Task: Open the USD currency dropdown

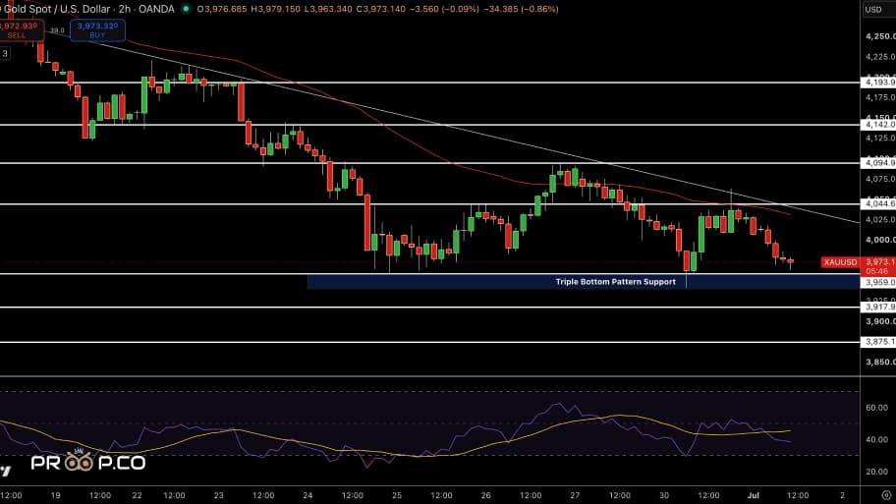Action: [x=877, y=9]
